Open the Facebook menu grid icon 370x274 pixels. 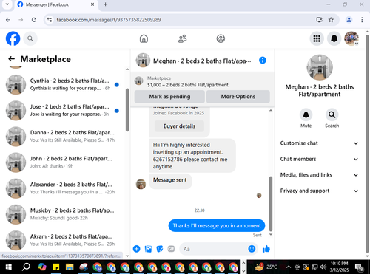pyautogui.click(x=317, y=38)
